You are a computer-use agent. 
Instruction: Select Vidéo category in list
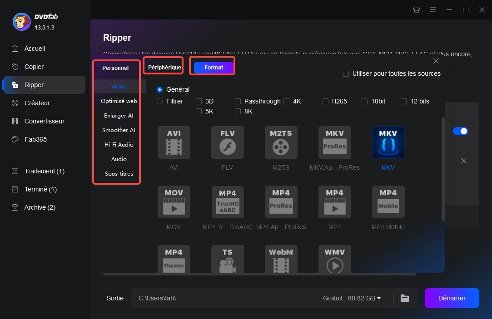pos(119,87)
